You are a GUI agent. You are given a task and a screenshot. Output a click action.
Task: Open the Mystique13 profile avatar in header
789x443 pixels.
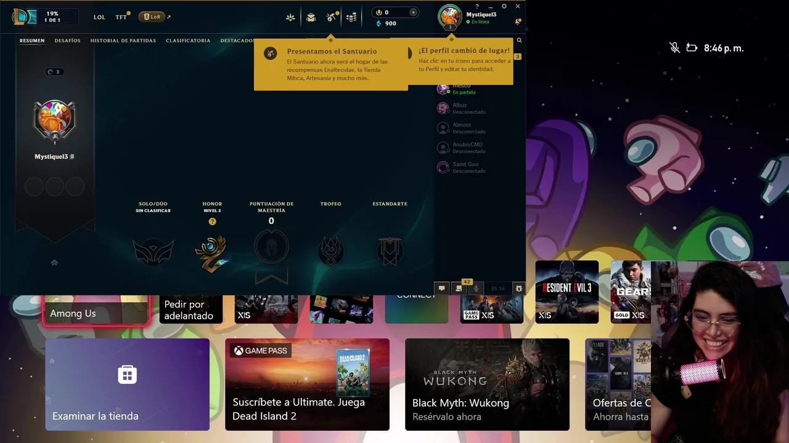(450, 17)
